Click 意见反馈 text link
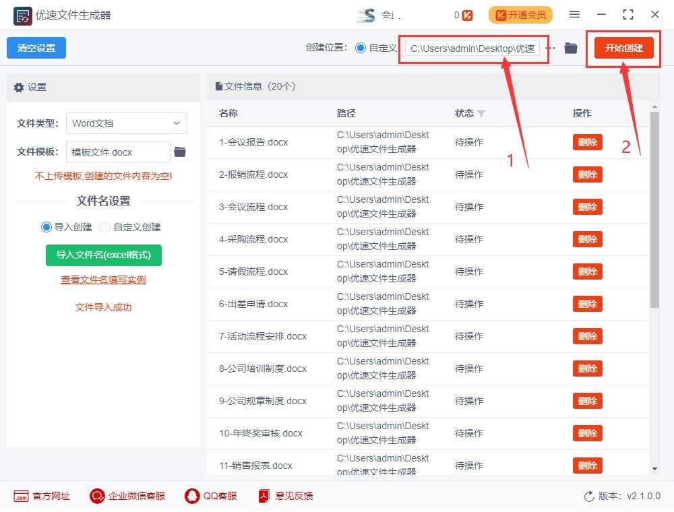 [x=294, y=496]
